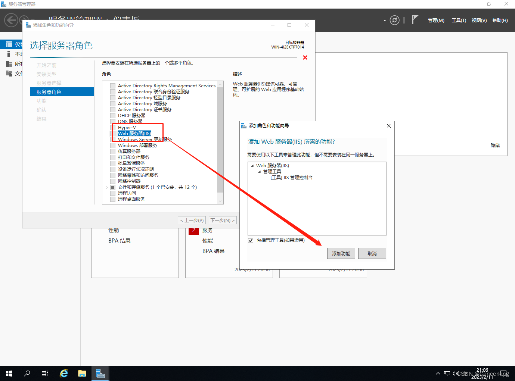This screenshot has height=381, width=515.
Task: Click volume icon in system tray
Action: (456, 374)
